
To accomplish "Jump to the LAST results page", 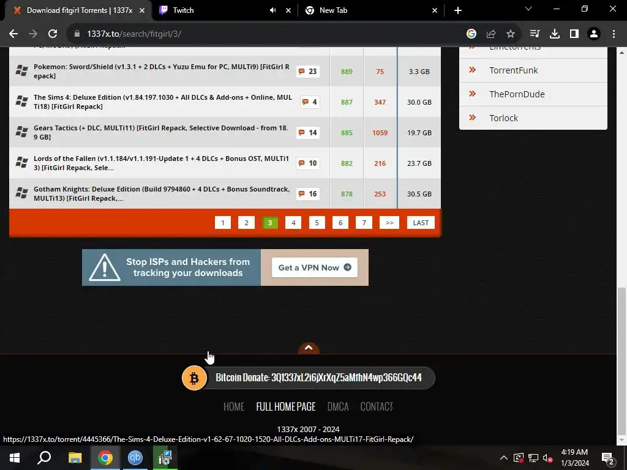I will tap(421, 223).
